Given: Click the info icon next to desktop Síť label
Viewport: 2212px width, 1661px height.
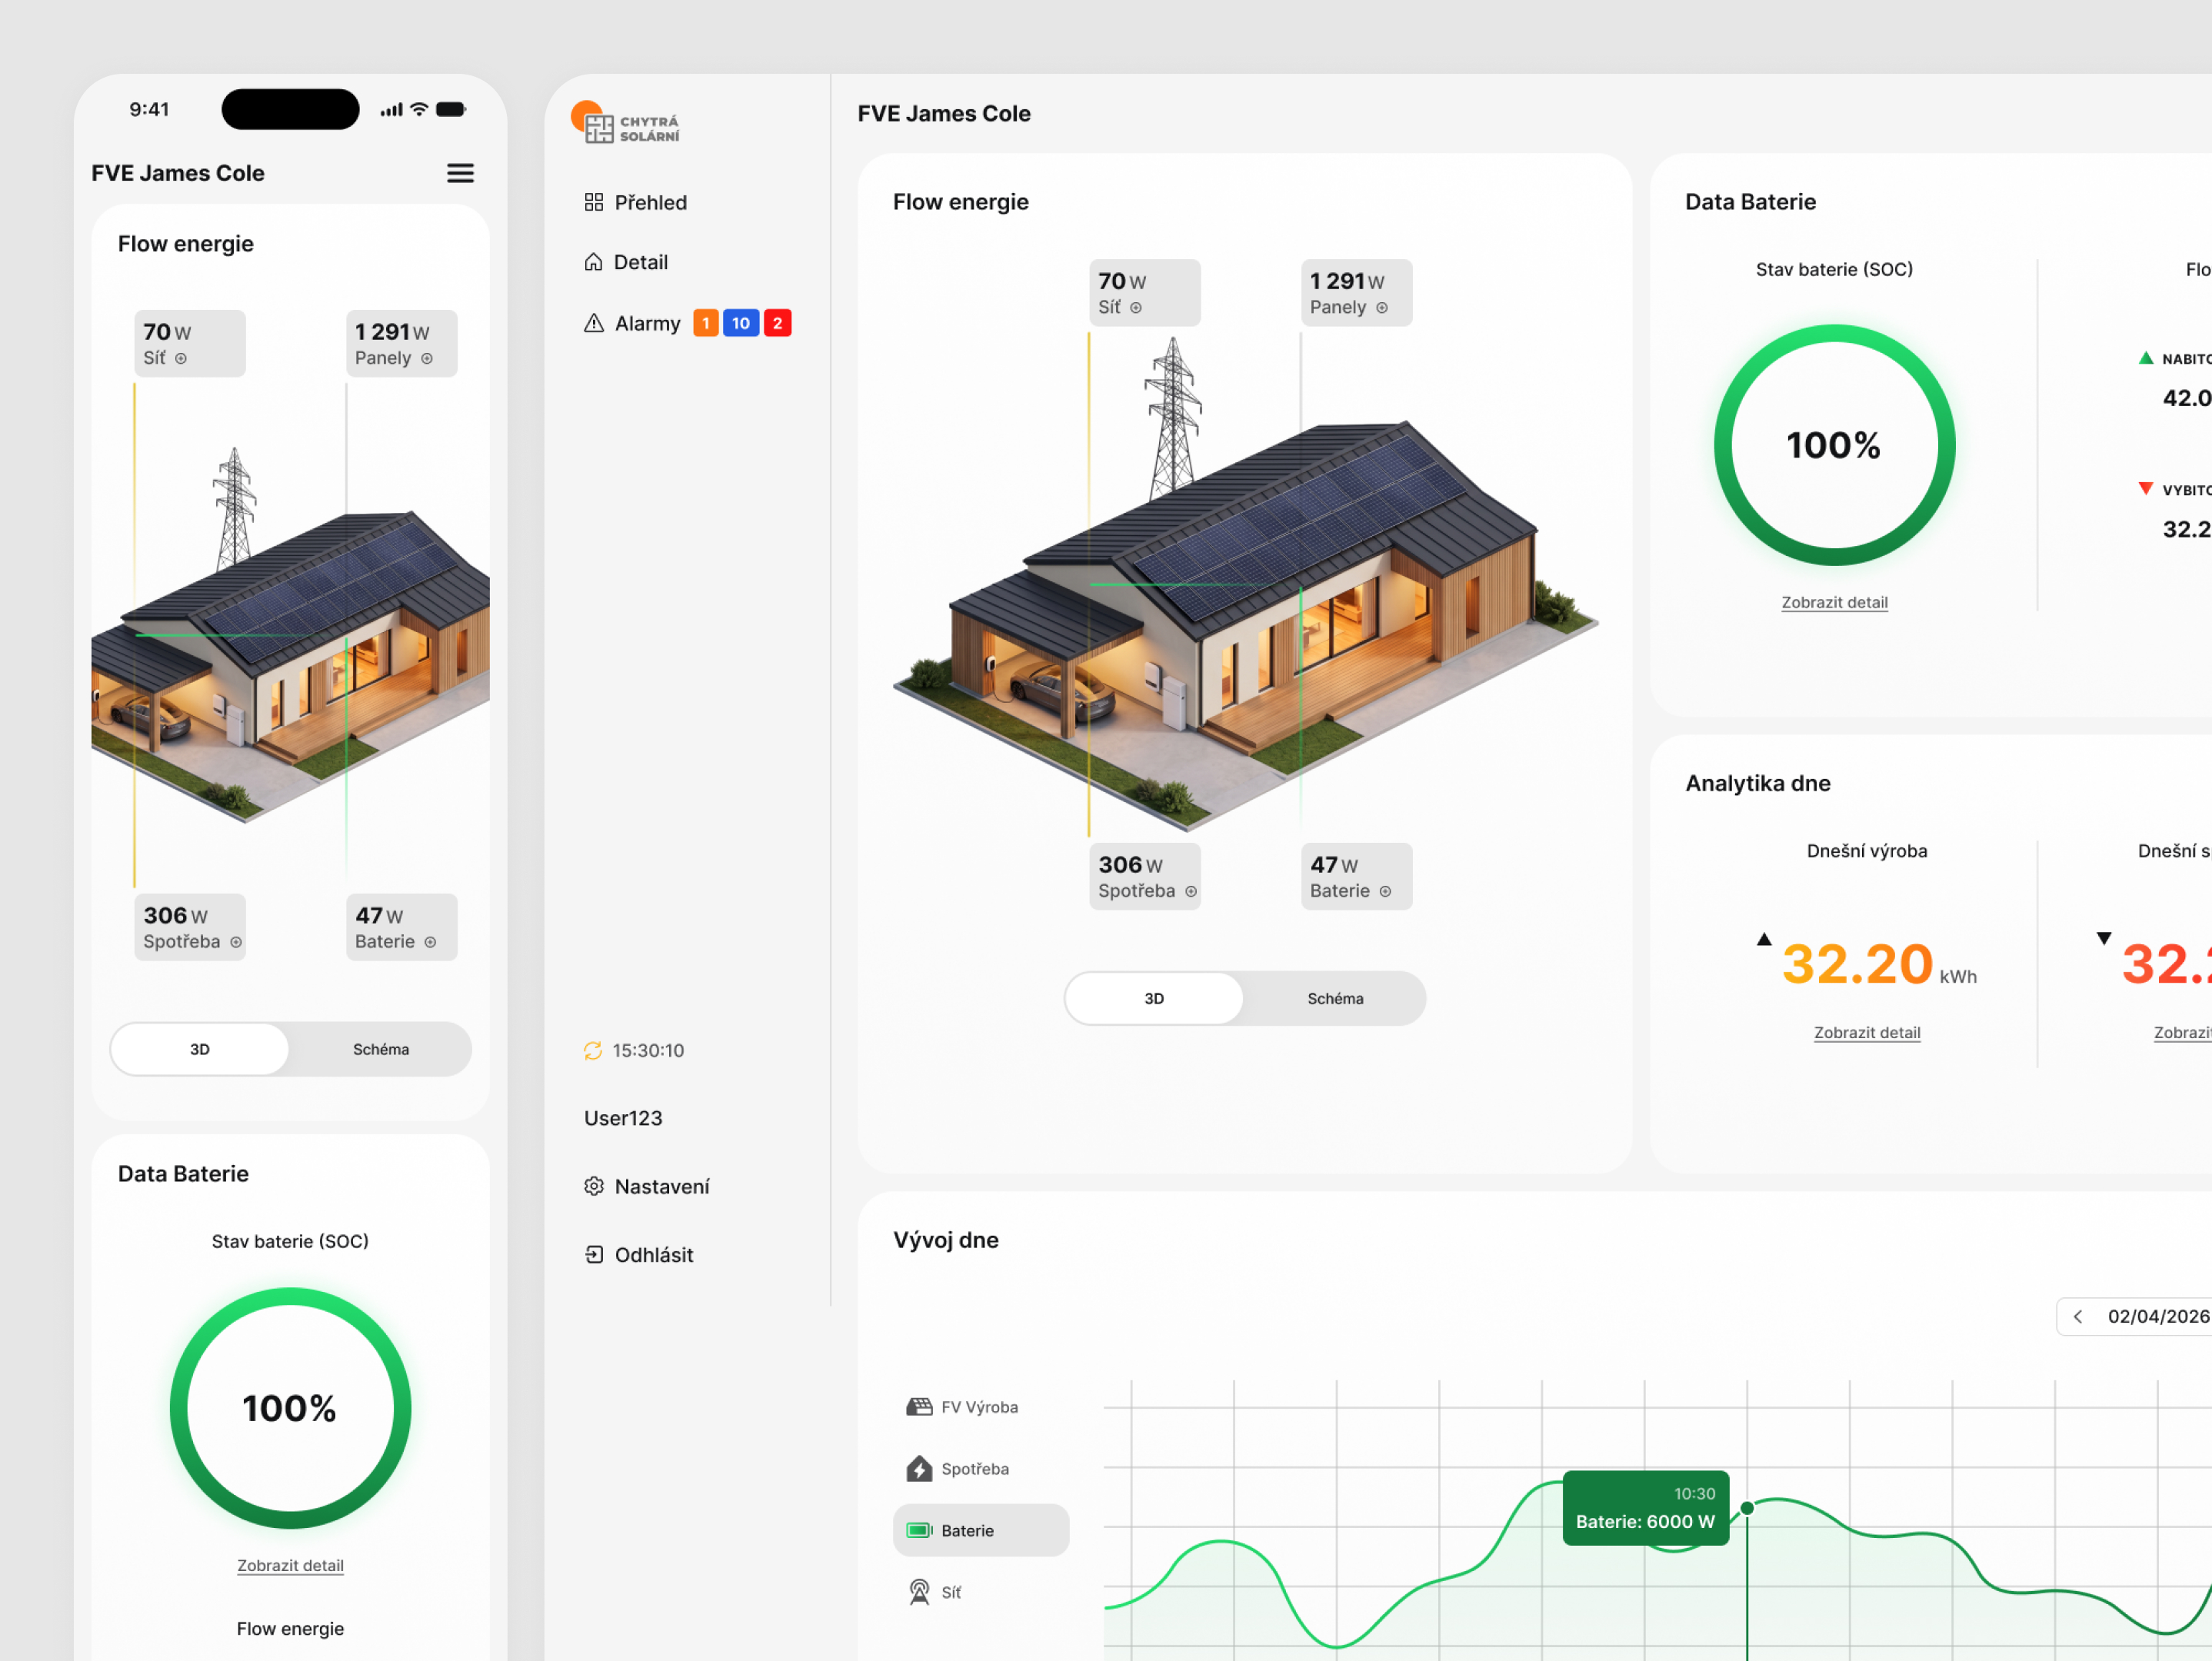Looking at the screenshot, I should (x=1136, y=308).
